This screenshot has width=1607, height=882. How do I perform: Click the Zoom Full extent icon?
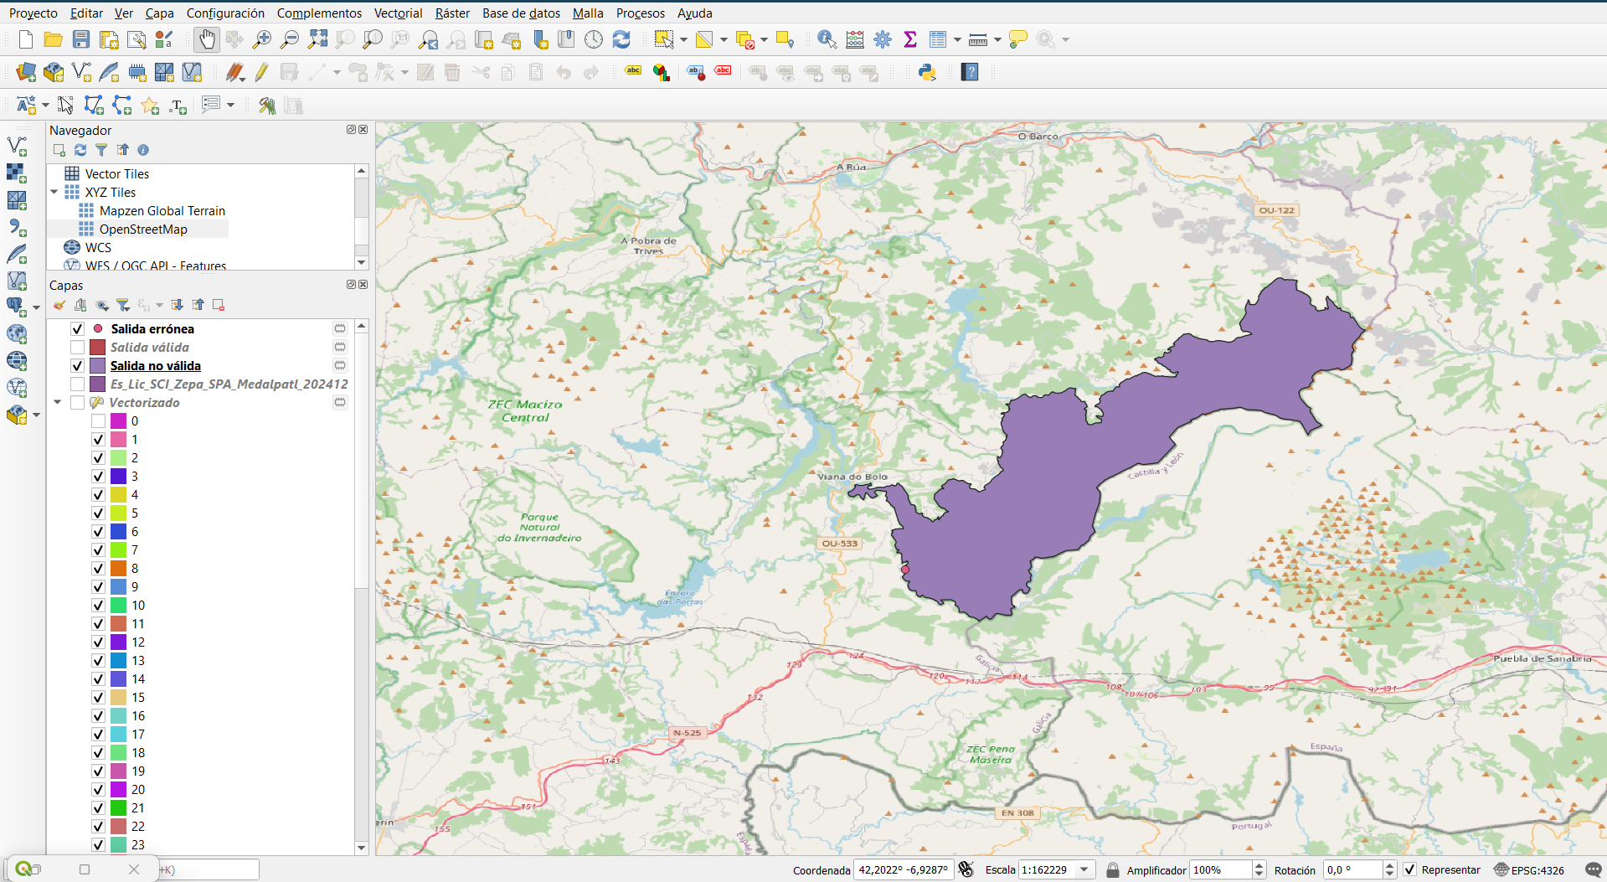317,39
